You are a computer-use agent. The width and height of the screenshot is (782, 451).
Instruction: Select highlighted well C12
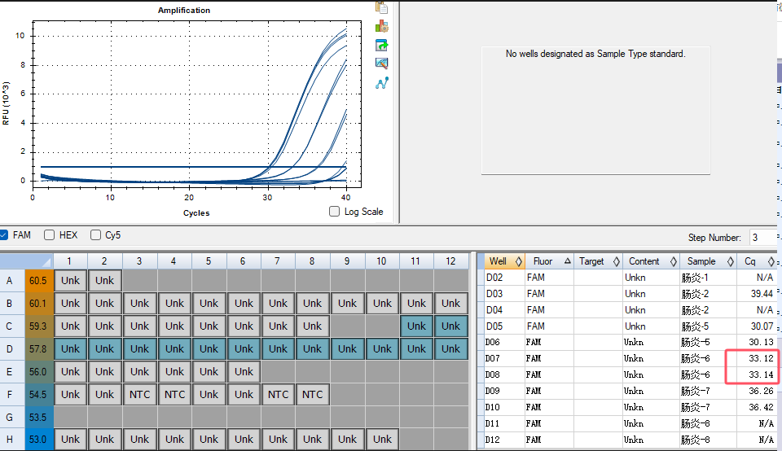coord(450,326)
